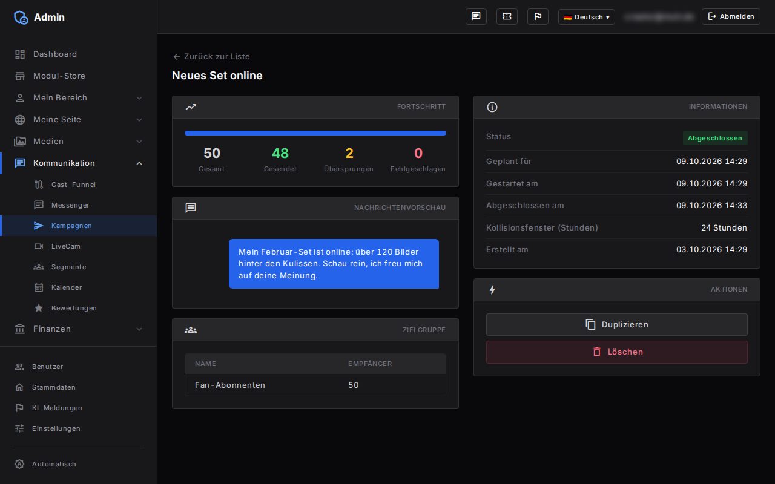Open Einstellungen in the sidebar

(79, 428)
